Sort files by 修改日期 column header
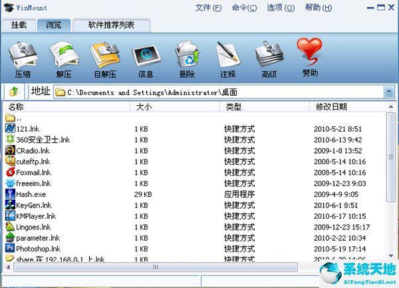 (331, 106)
